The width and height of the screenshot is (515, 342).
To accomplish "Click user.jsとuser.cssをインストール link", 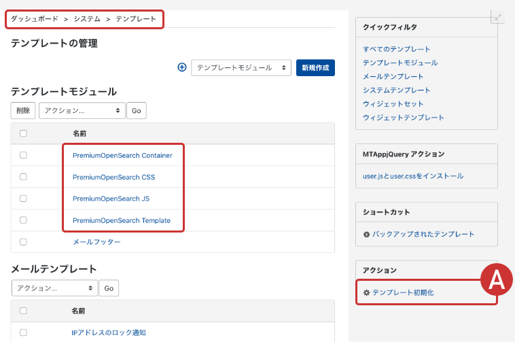I will point(413,176).
